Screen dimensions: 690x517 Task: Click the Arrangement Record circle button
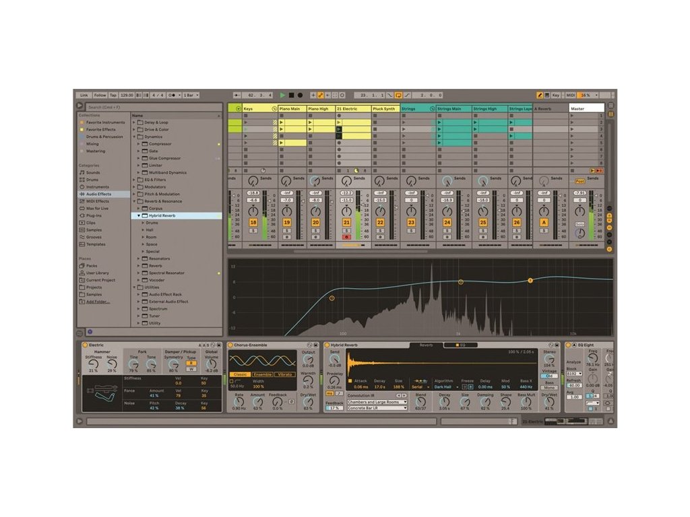point(300,96)
